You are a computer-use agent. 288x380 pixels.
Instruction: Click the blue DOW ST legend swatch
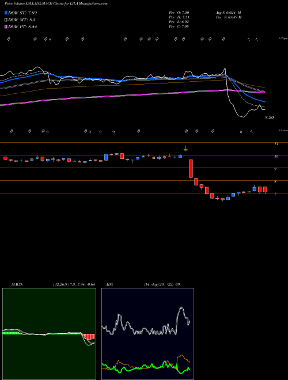(x=6, y=13)
